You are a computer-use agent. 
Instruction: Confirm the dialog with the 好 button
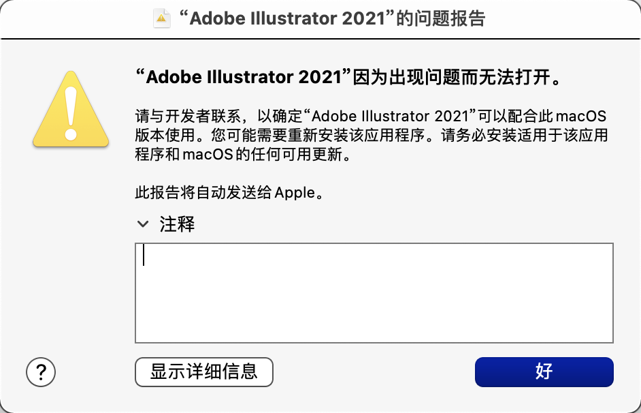(x=544, y=371)
